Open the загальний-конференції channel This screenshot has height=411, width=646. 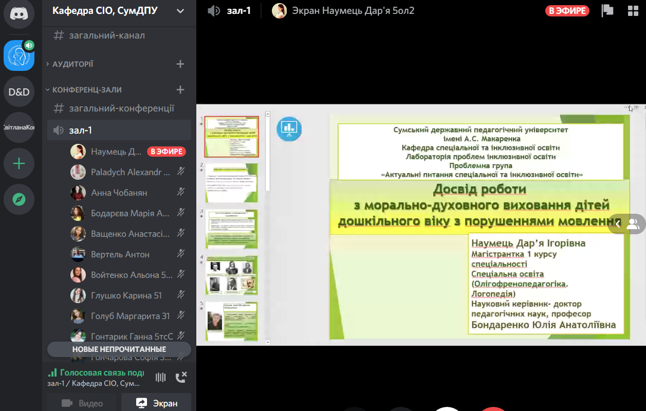click(x=121, y=108)
